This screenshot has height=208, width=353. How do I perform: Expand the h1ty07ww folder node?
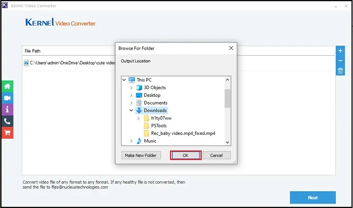pos(138,118)
